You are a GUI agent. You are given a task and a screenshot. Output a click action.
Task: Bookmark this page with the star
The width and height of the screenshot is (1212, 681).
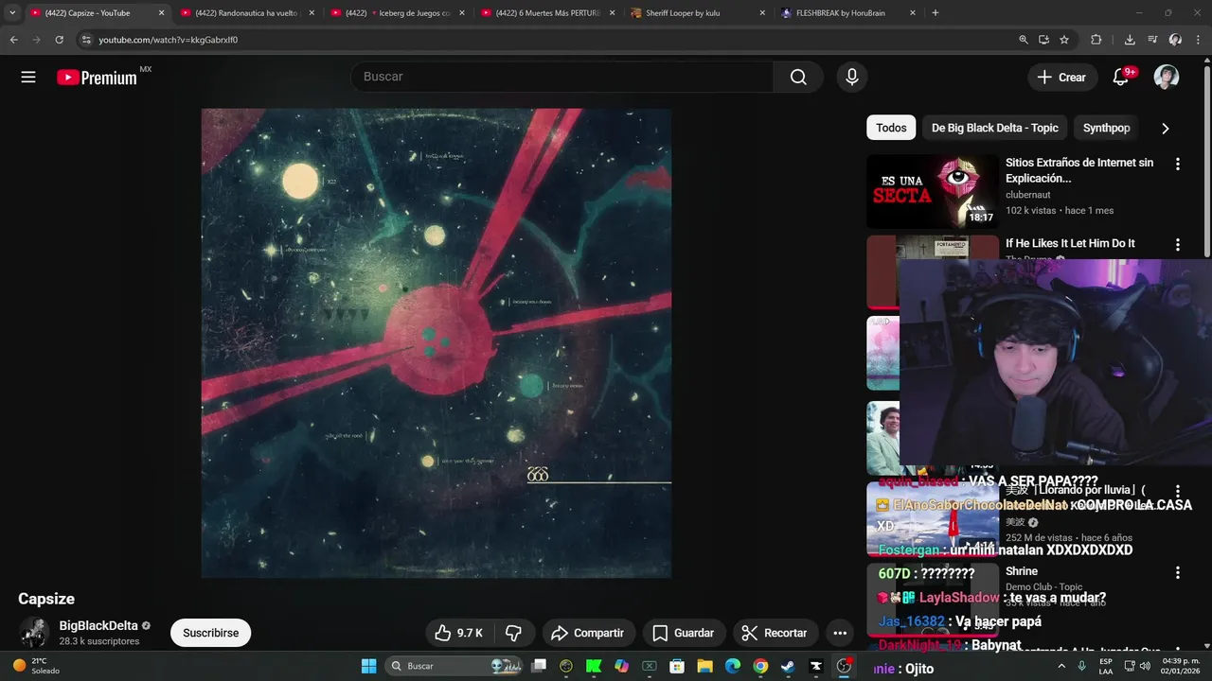(1064, 40)
